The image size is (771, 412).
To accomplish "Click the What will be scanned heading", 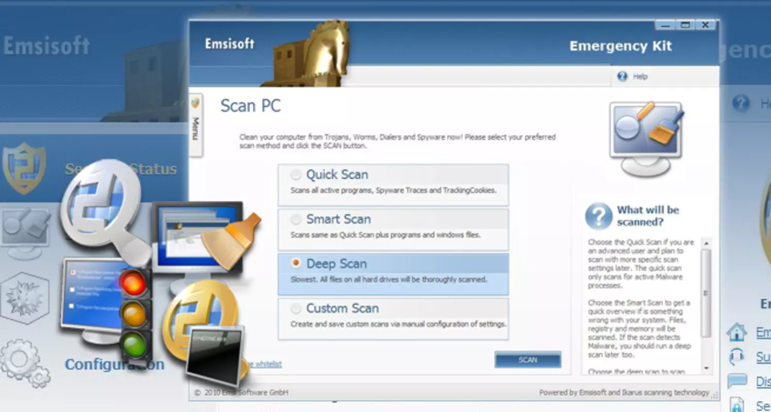I will [x=648, y=216].
